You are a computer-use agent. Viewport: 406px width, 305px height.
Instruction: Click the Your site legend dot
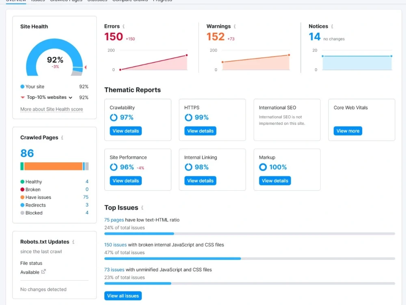[x=22, y=87]
